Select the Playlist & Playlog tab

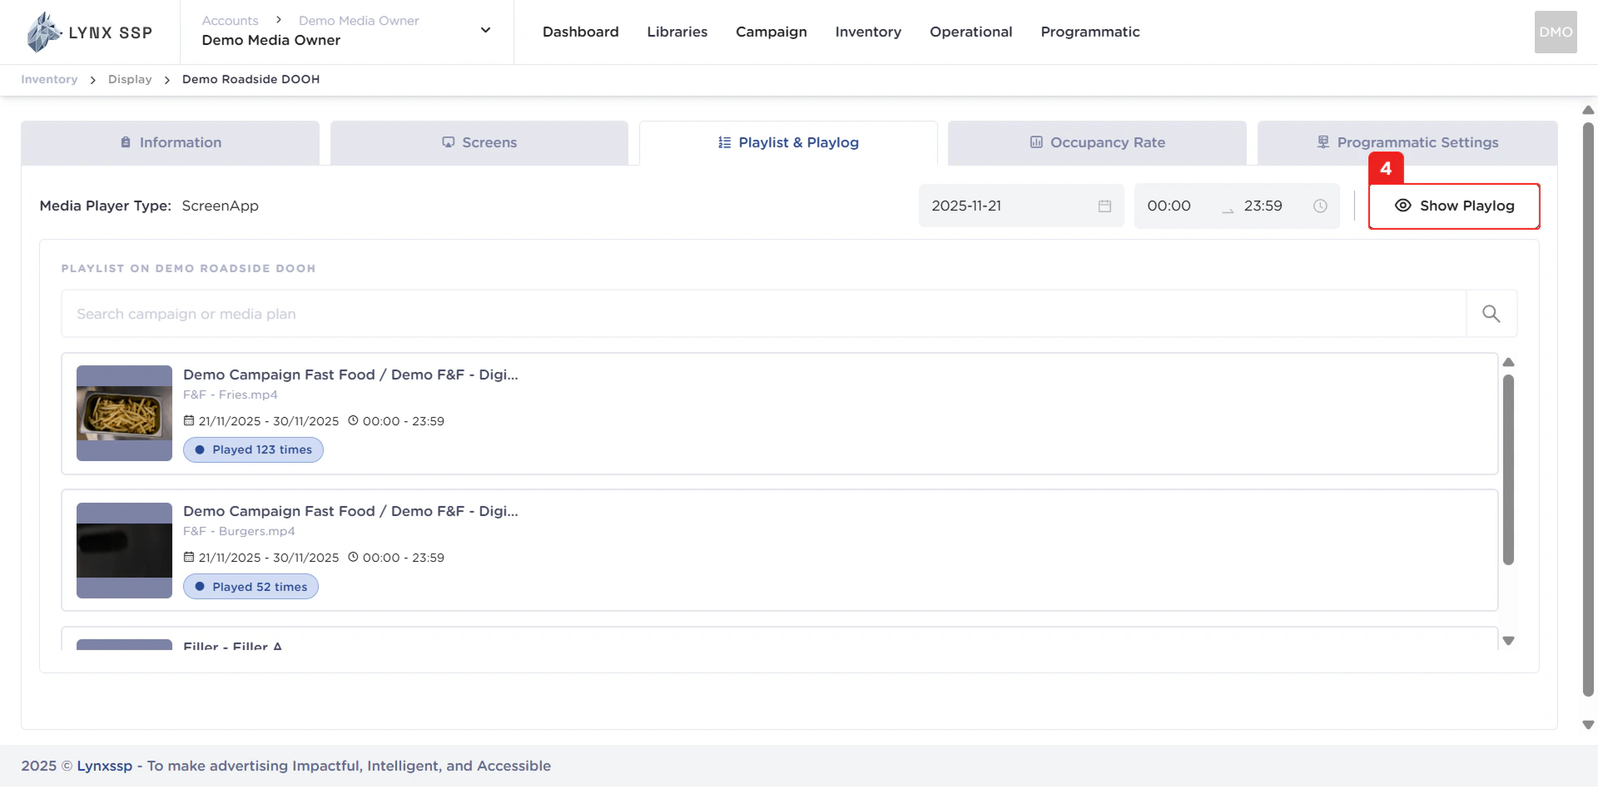788,143
